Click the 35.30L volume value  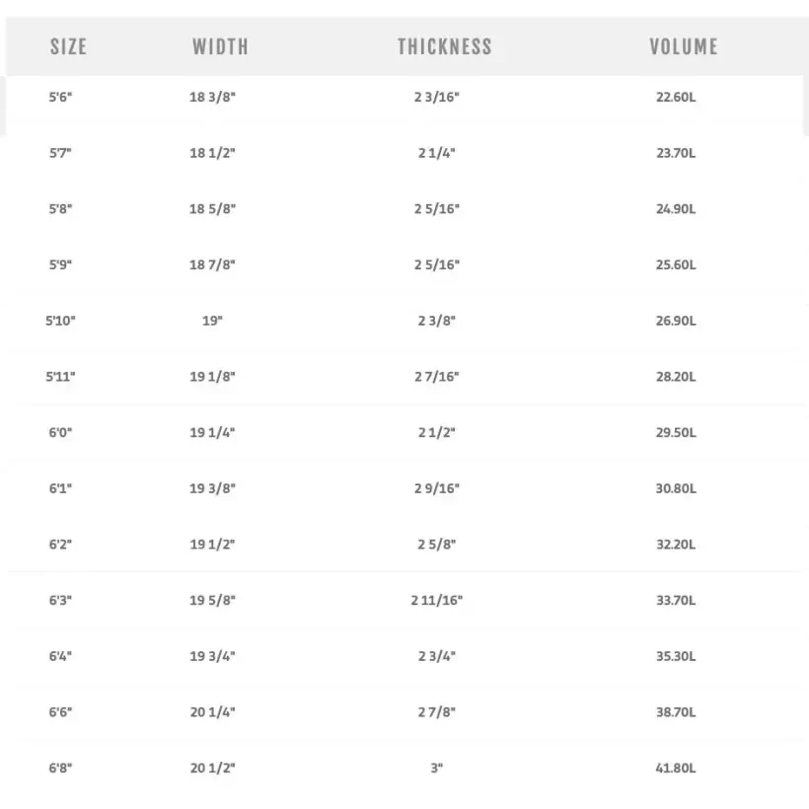[677, 656]
